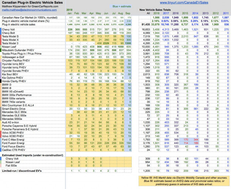Select the Kia Optima PHEV label
Screen dimensions: 231x189
[x=12, y=78]
